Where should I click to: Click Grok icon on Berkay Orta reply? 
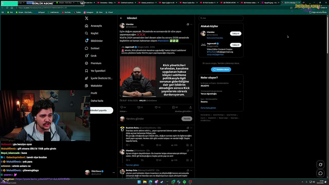pyautogui.click(x=188, y=170)
